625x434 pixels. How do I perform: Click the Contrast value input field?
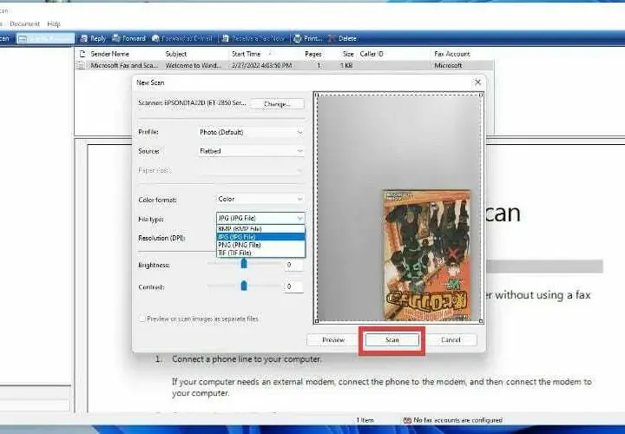(293, 286)
